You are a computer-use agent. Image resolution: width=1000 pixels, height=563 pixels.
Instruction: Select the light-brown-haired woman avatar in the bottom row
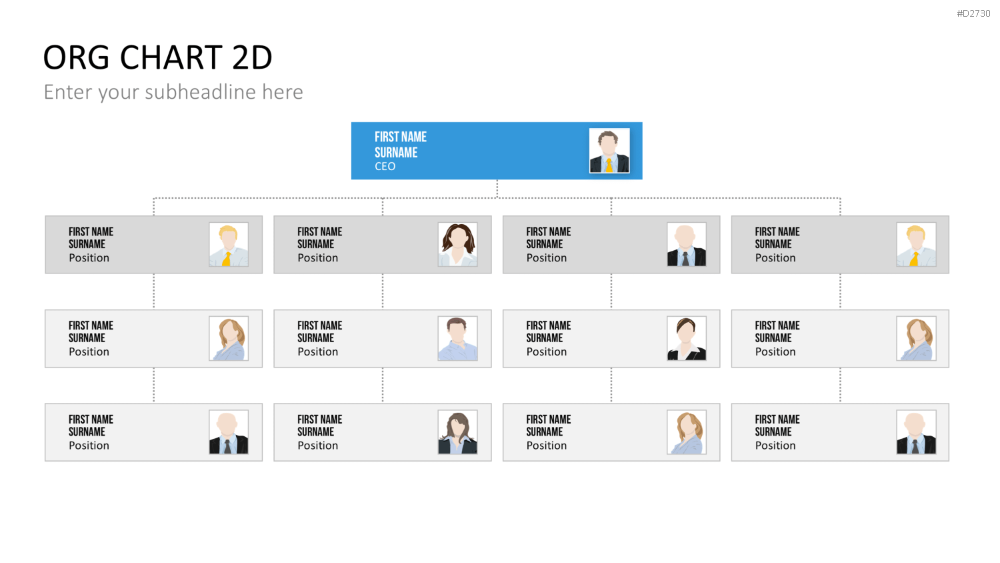pyautogui.click(x=687, y=432)
